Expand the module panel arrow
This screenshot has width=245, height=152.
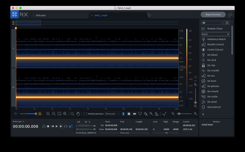203,114
